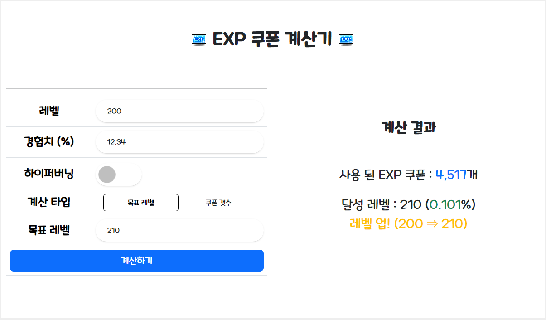Click the 경험치 (%) field label

pyautogui.click(x=49, y=142)
